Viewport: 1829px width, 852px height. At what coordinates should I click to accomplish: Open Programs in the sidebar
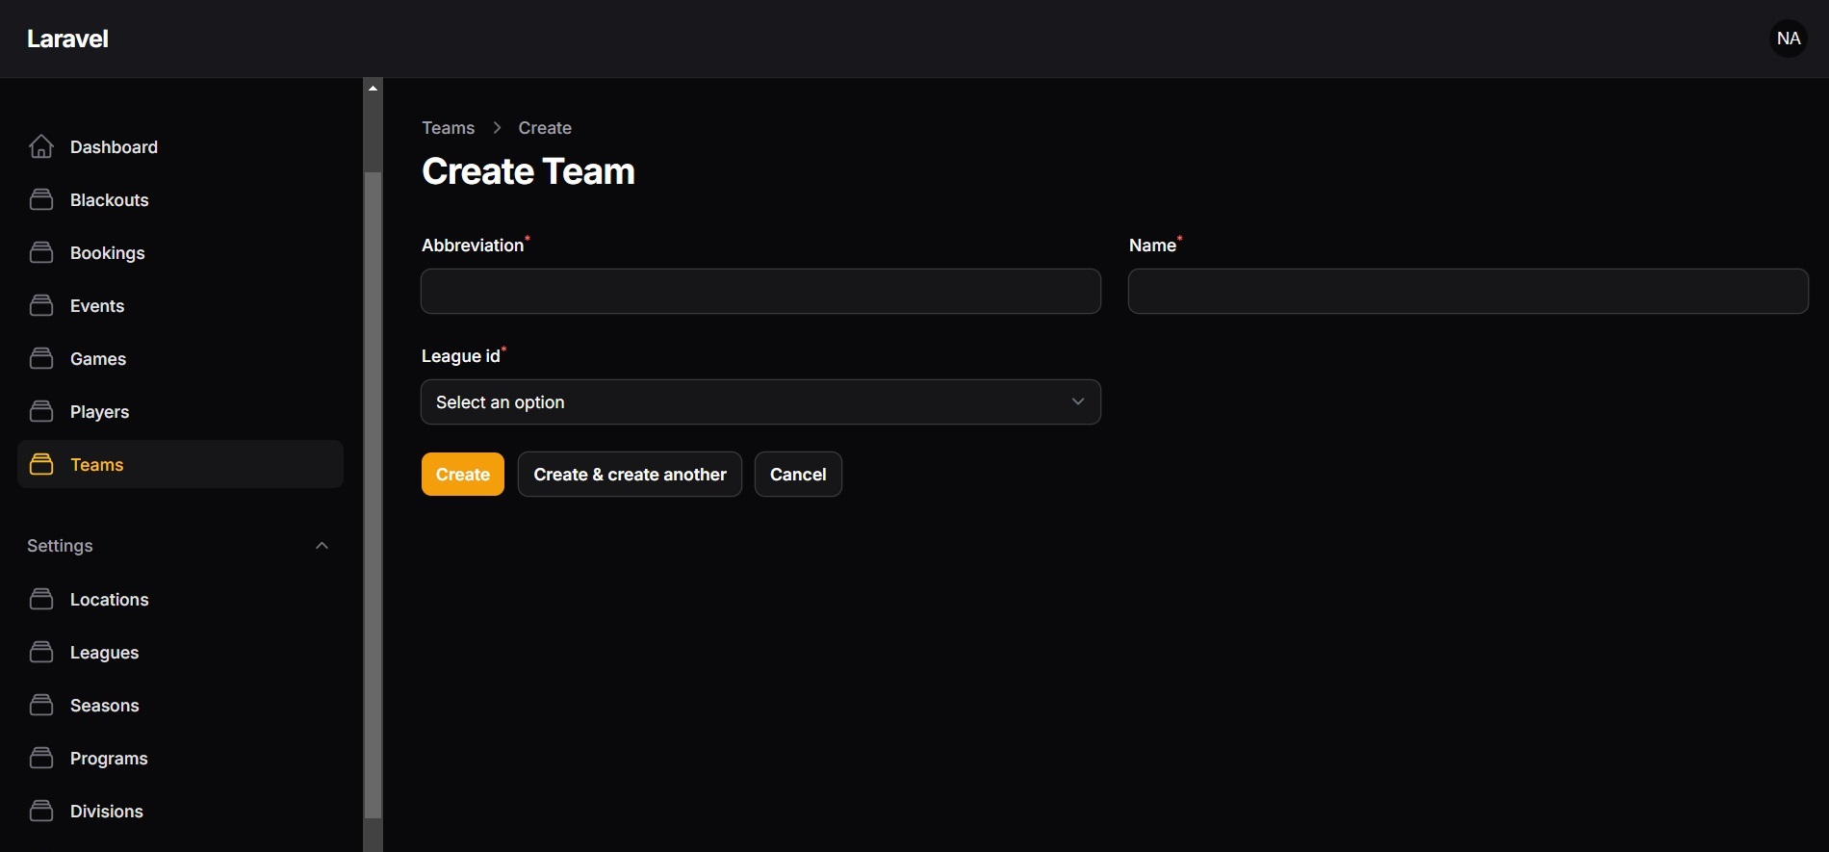[x=109, y=759]
